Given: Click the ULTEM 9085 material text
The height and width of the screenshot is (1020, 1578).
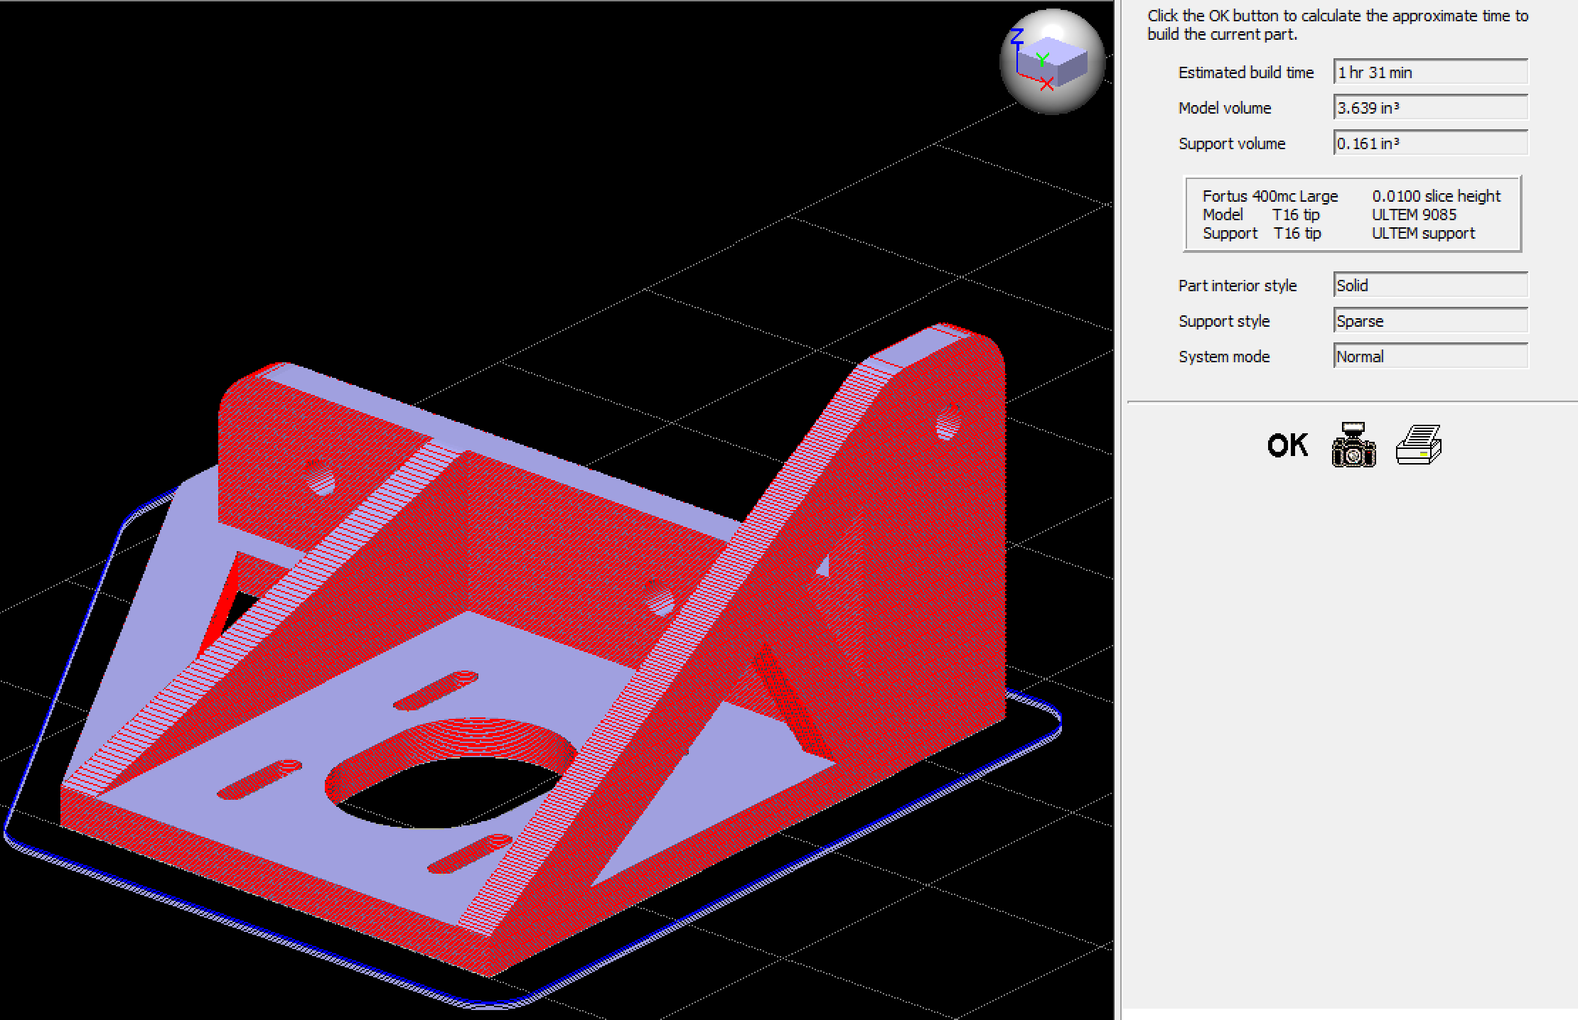Looking at the screenshot, I should click(1413, 215).
